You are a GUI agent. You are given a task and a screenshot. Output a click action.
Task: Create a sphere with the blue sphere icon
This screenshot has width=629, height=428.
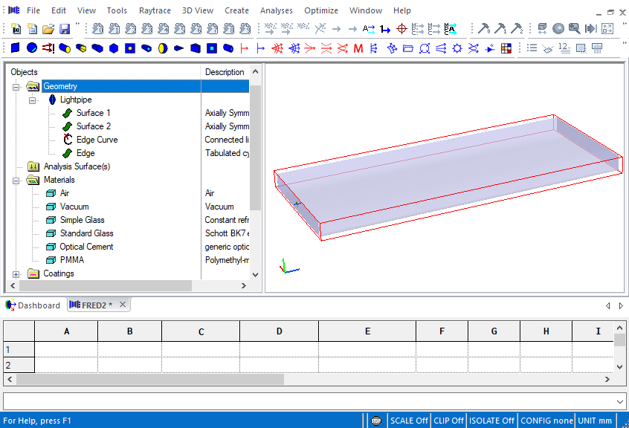click(x=32, y=48)
